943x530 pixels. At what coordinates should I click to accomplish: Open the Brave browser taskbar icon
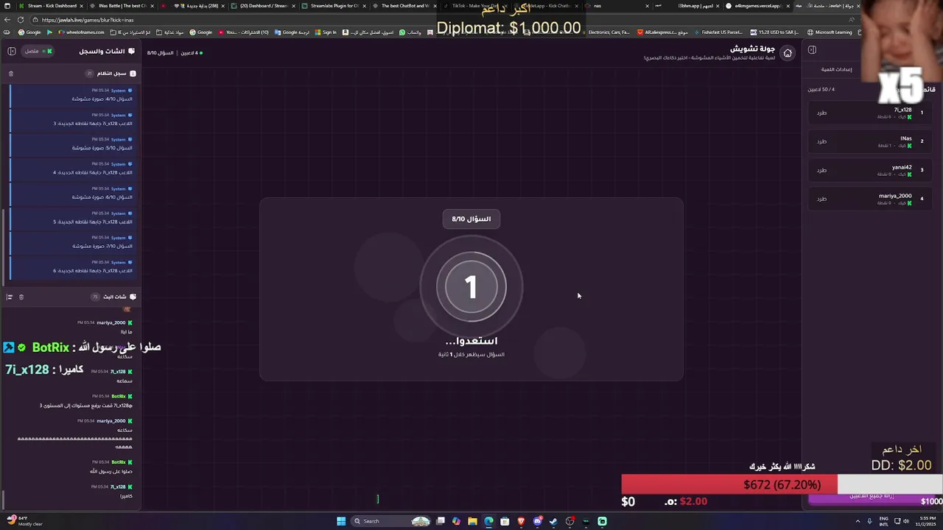[x=521, y=521]
